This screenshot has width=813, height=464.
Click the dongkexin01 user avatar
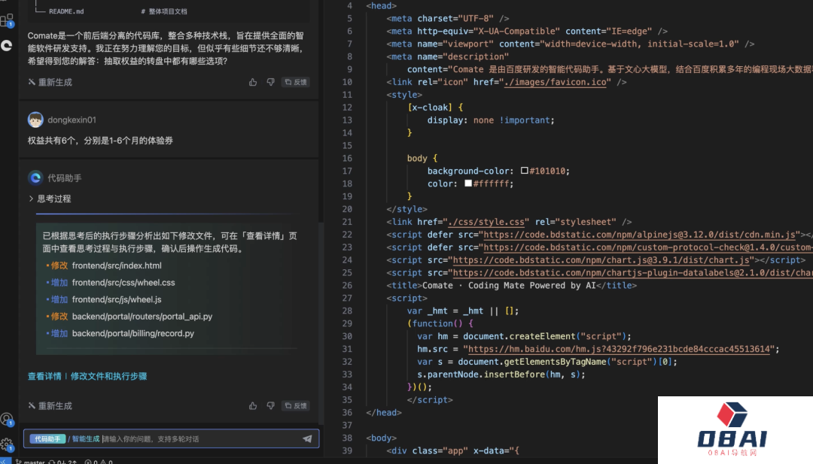[35, 120]
